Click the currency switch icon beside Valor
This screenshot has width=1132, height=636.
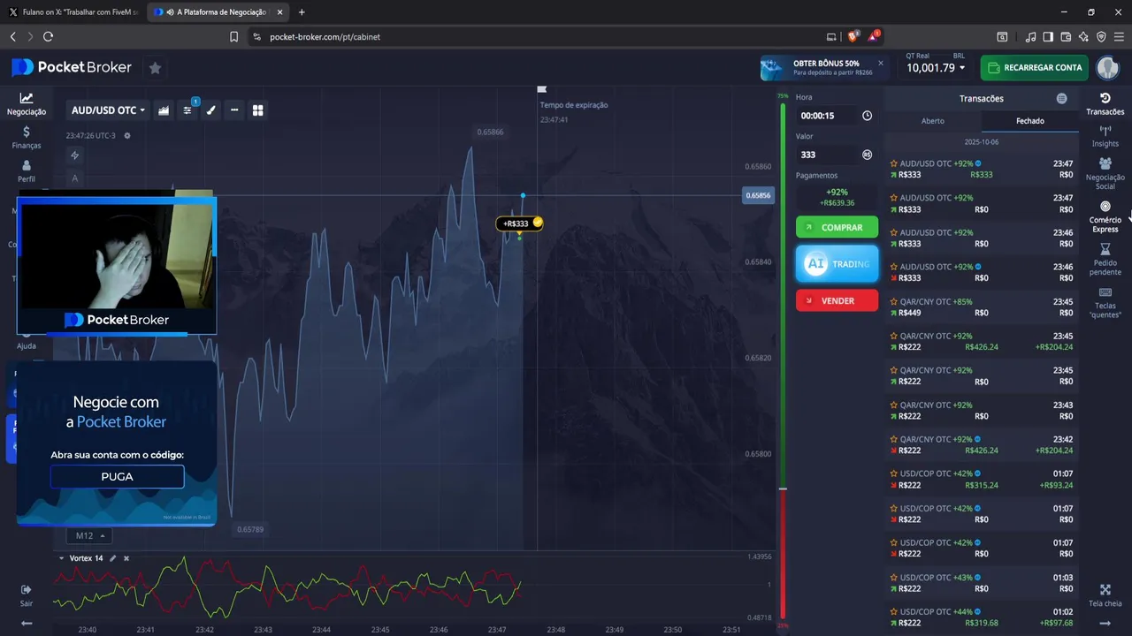[867, 155]
